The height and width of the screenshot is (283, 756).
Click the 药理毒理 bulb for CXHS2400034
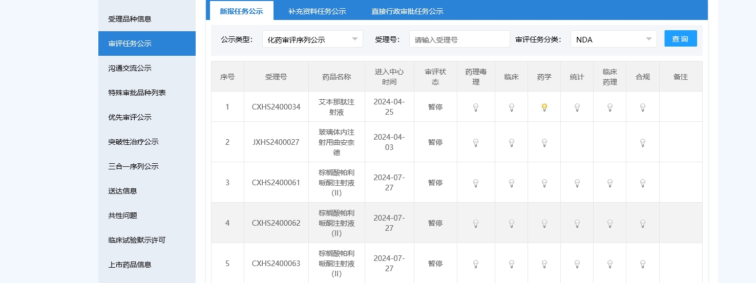pos(476,107)
